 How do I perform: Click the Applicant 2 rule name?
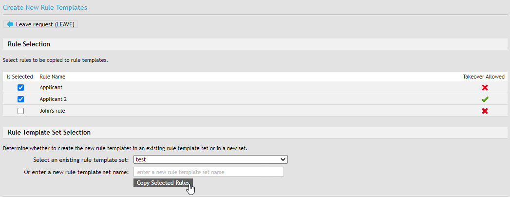[x=53, y=99]
